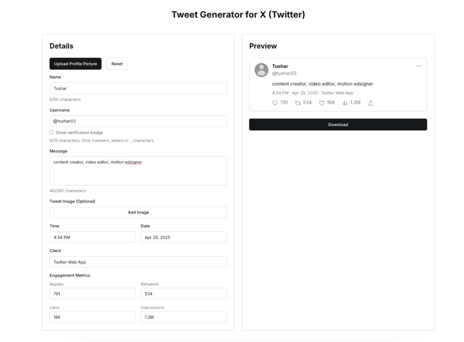Click the impressions bar chart icon
This screenshot has width=464, height=342.
[x=345, y=103]
